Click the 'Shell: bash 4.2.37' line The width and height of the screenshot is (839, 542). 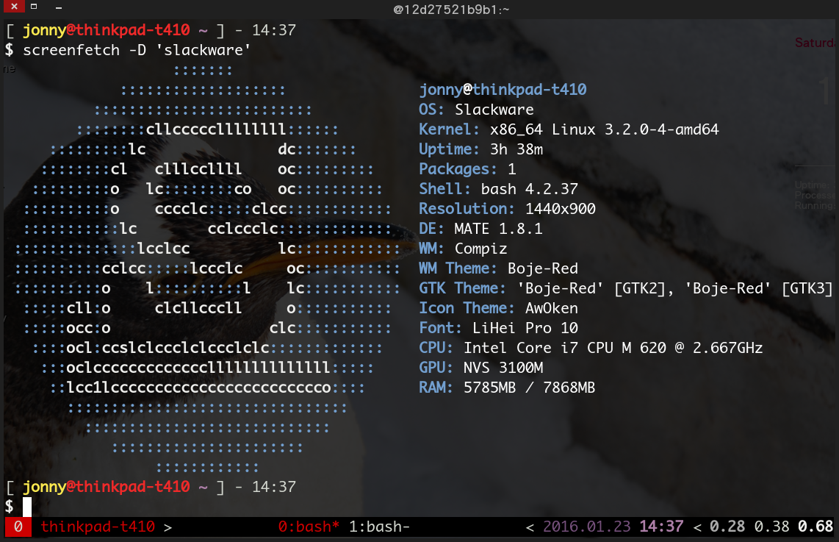[498, 188]
